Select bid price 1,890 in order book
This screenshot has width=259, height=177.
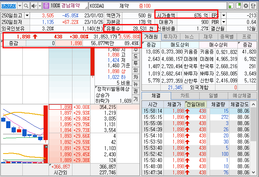(61, 154)
